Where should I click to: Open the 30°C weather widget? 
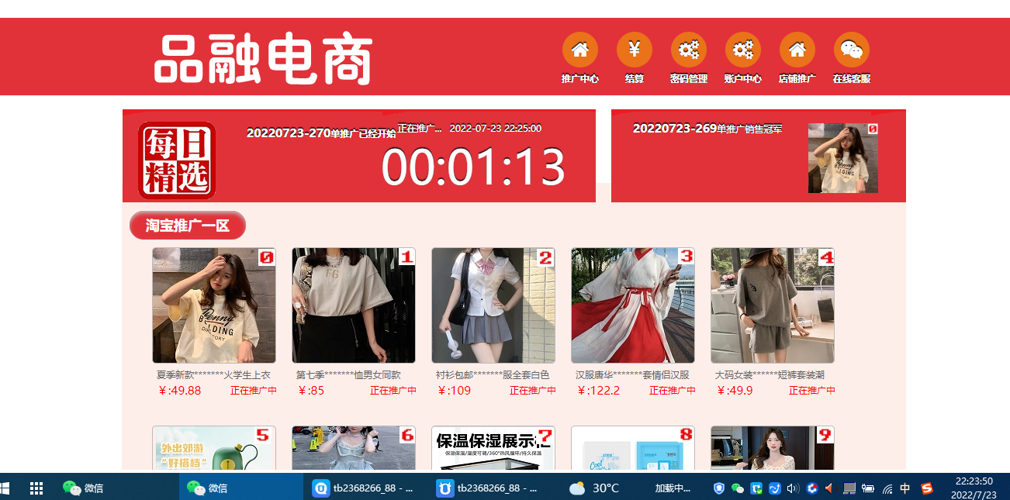point(593,488)
